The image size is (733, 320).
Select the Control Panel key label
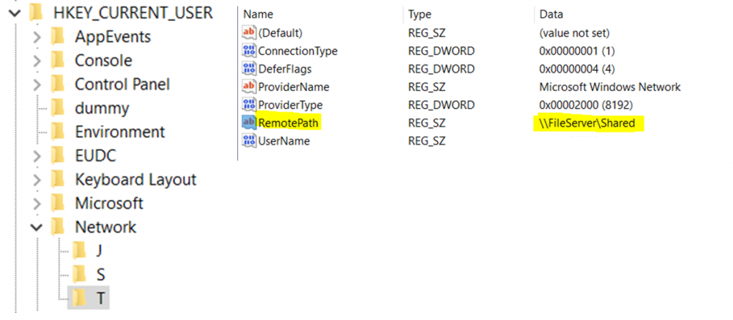click(123, 84)
